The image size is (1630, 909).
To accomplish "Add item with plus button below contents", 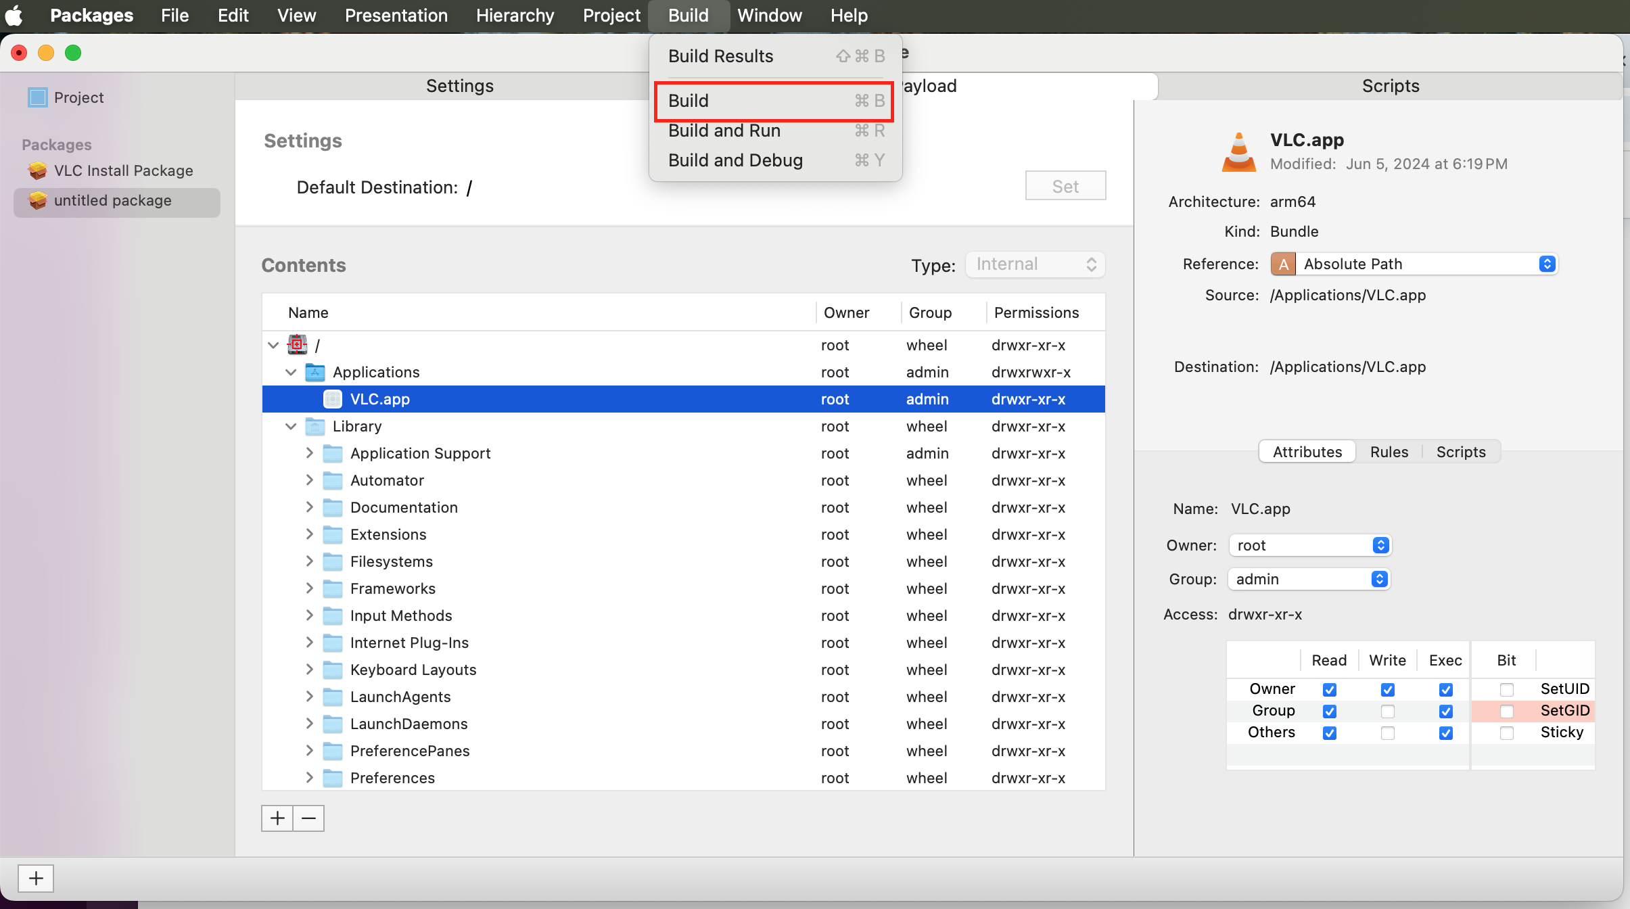I will tap(277, 818).
